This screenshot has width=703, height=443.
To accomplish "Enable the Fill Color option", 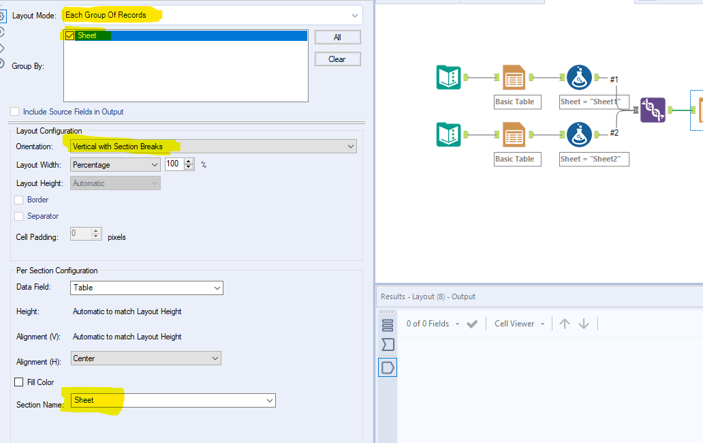I will [19, 382].
